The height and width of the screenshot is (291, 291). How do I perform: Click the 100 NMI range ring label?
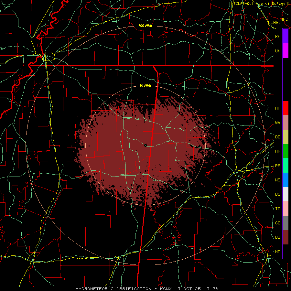coord(145,26)
